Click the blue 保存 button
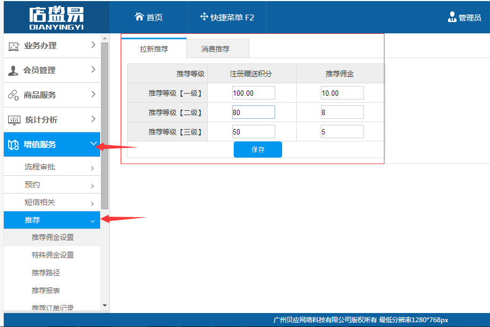 point(258,150)
